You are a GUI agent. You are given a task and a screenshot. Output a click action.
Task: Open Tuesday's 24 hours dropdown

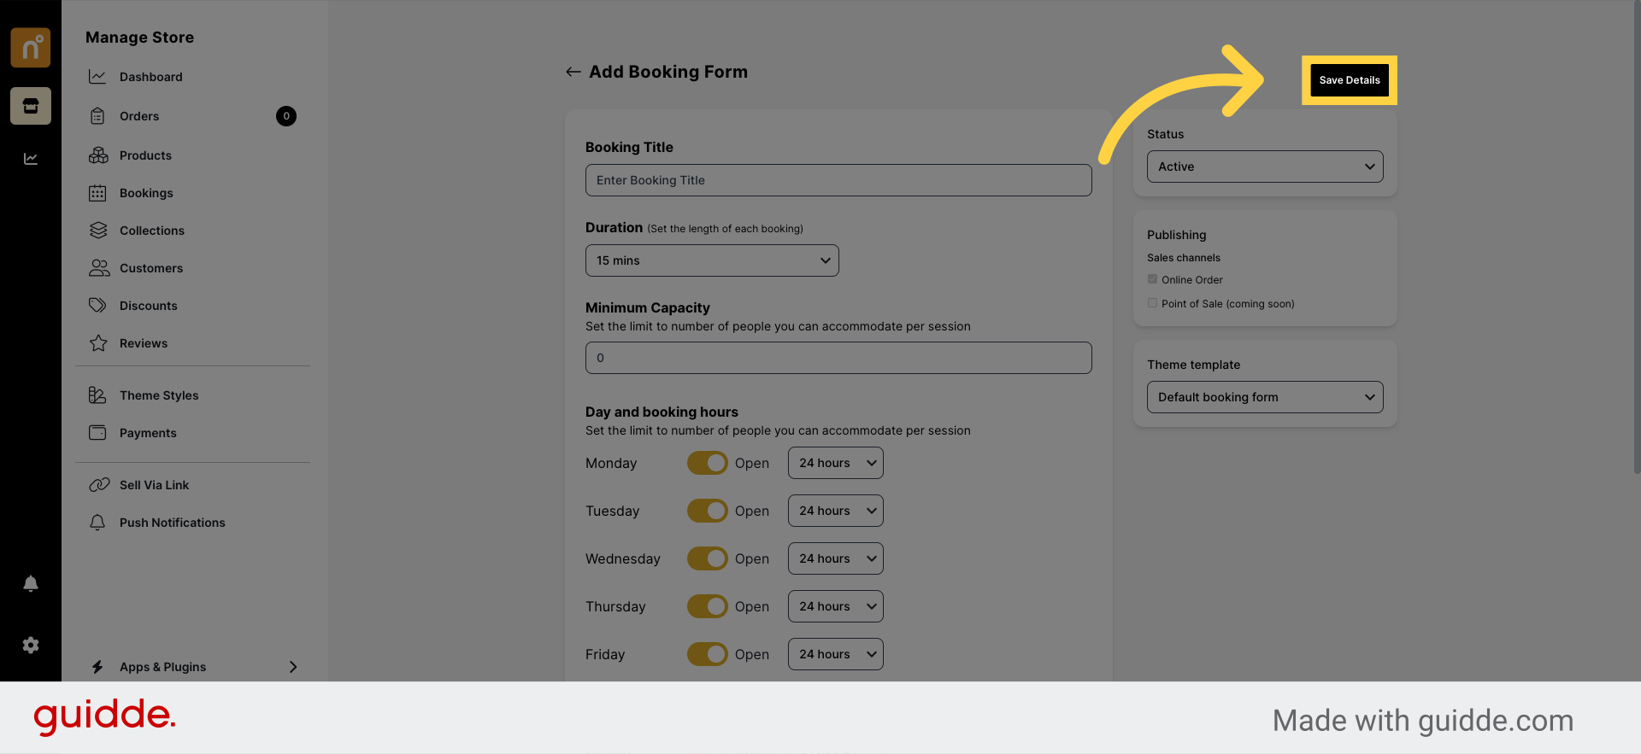coord(836,511)
